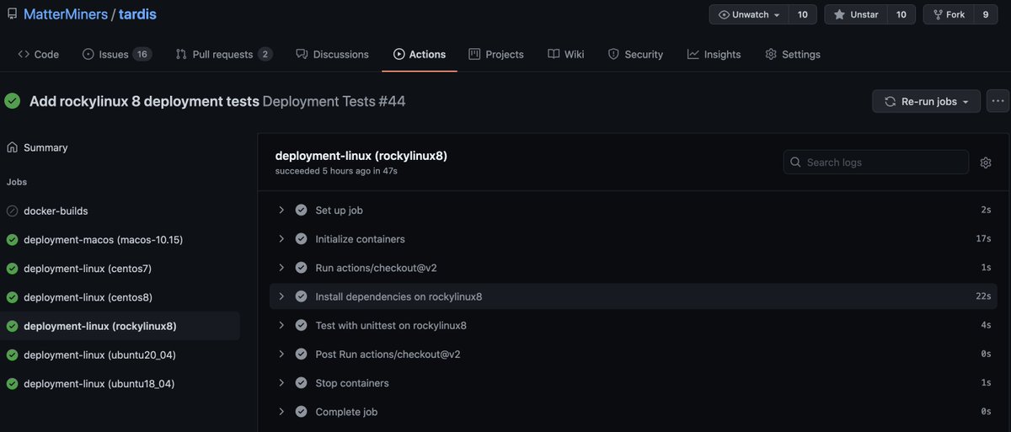Click the success icon for centos7 job
Image resolution: width=1011 pixels, height=432 pixels.
pos(12,269)
